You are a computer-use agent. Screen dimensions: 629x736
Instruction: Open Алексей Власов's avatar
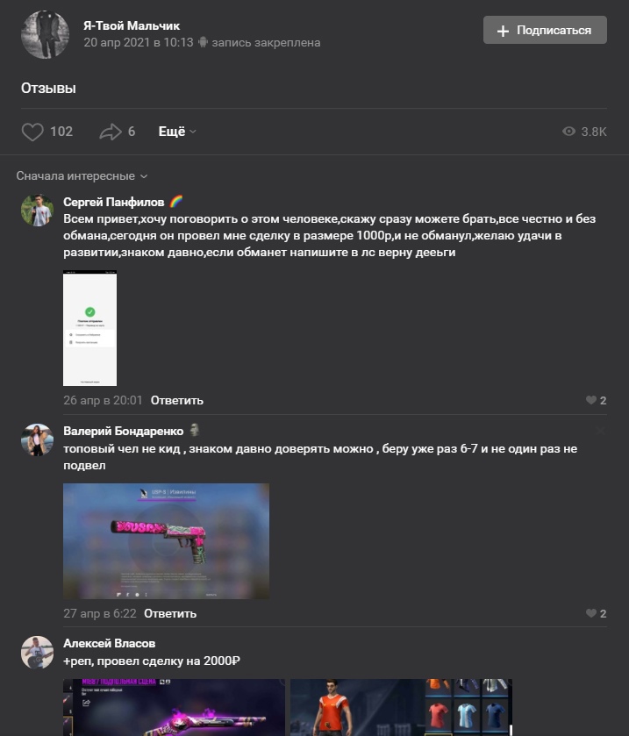pos(37,652)
